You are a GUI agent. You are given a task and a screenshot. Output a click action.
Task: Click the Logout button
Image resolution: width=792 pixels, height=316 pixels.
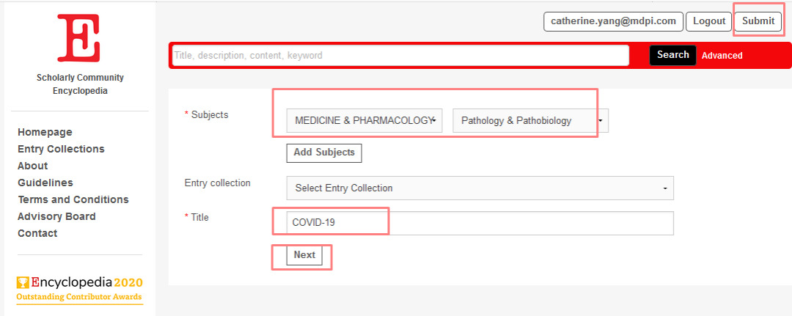click(709, 21)
